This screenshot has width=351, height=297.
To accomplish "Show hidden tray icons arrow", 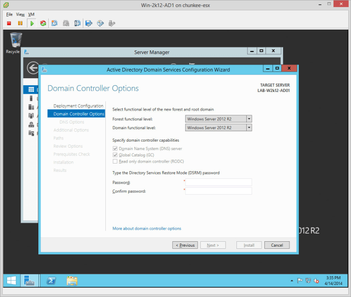I will [292, 281].
